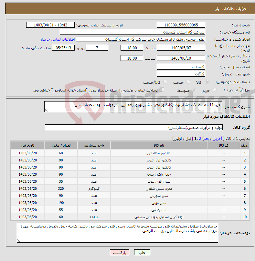Click the price validity date 1403/06/10

[181, 58]
